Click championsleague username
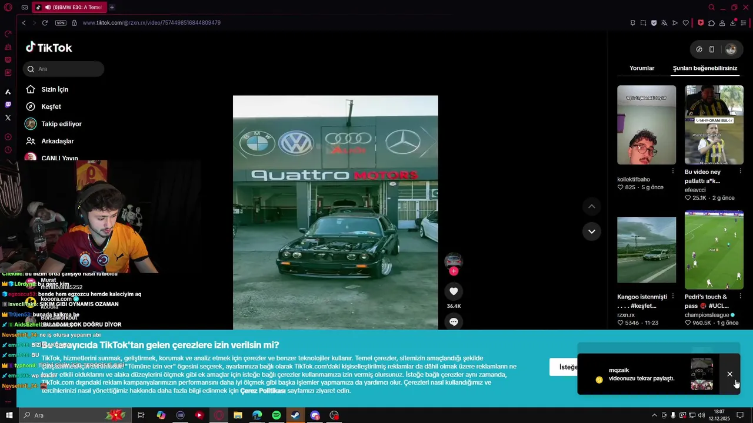 707,315
